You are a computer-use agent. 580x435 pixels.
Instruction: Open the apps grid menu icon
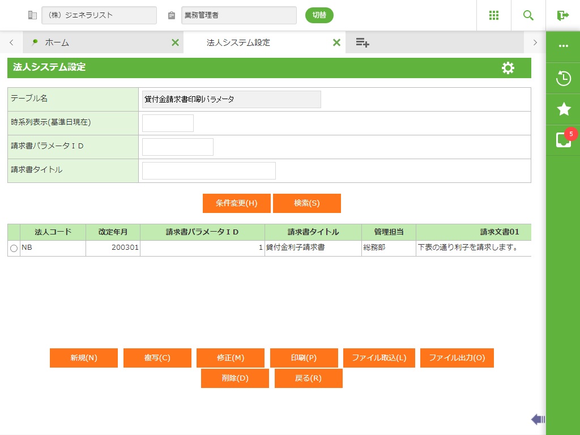point(494,15)
